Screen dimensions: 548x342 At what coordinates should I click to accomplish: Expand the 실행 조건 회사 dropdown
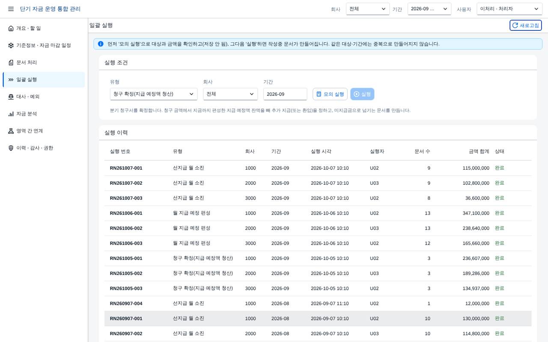pyautogui.click(x=230, y=94)
